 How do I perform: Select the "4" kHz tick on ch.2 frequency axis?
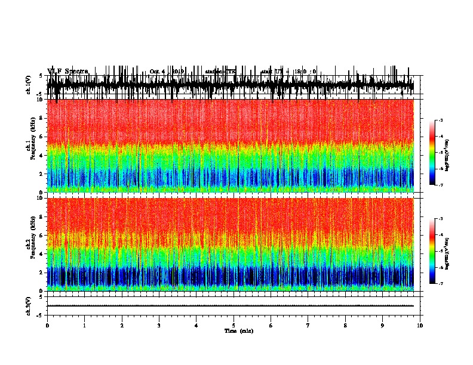tap(41, 254)
